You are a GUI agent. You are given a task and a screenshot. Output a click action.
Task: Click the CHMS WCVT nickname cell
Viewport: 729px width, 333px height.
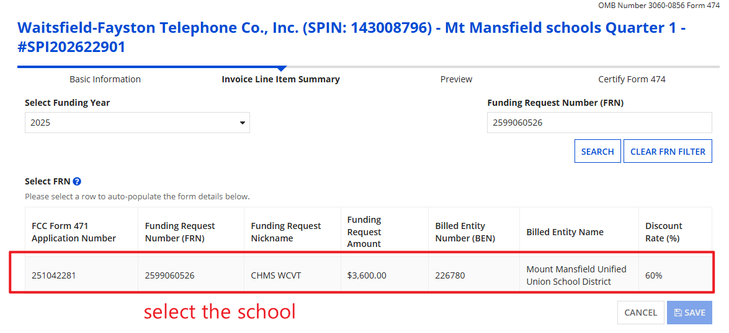276,275
